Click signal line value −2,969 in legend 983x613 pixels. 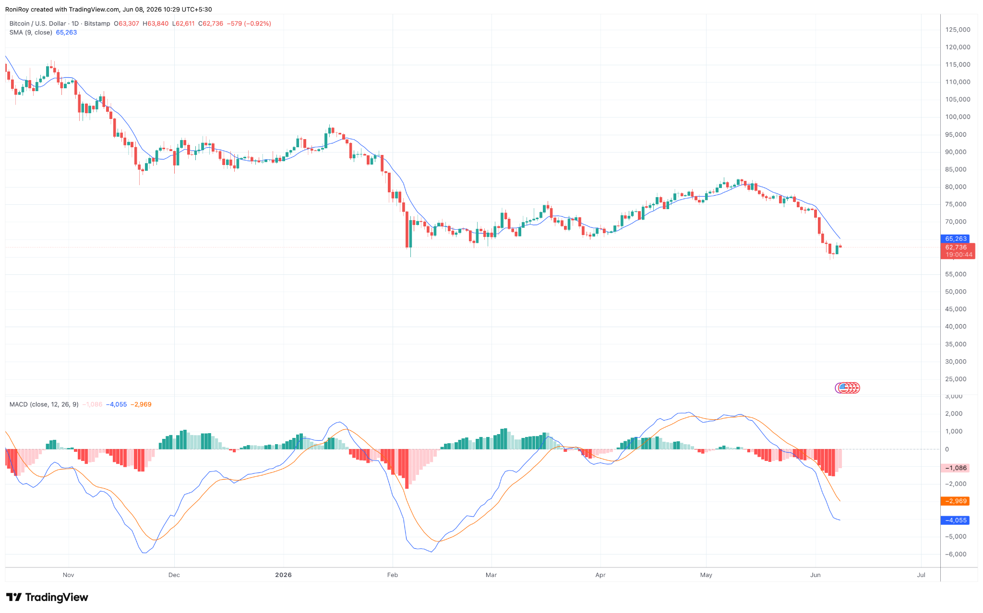(141, 404)
